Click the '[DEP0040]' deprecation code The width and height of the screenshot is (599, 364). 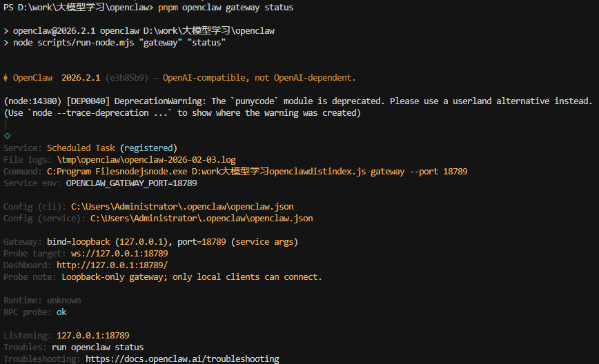(x=88, y=101)
